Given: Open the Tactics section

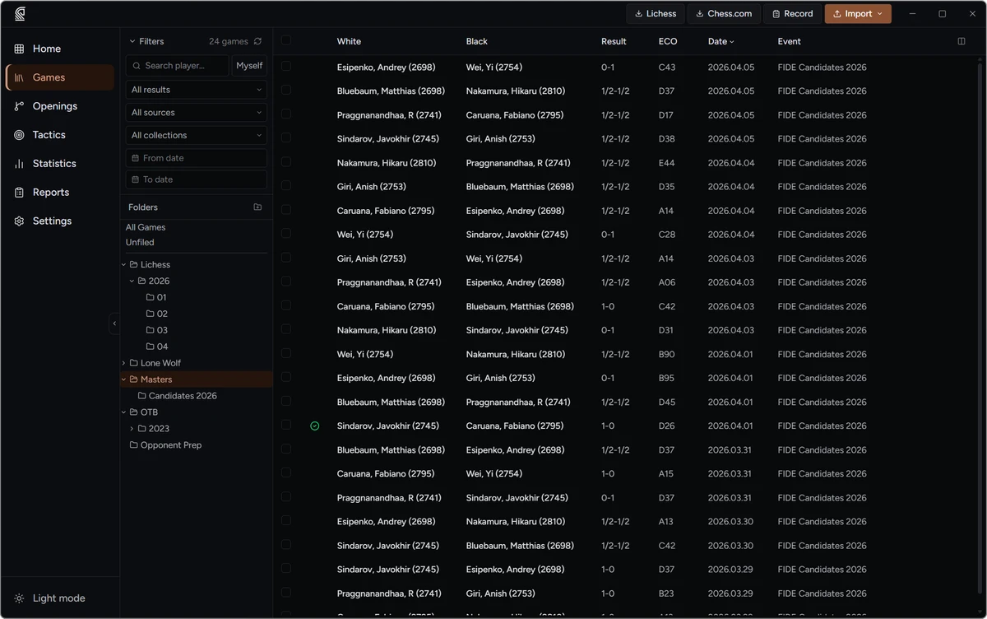Looking at the screenshot, I should 60,135.
